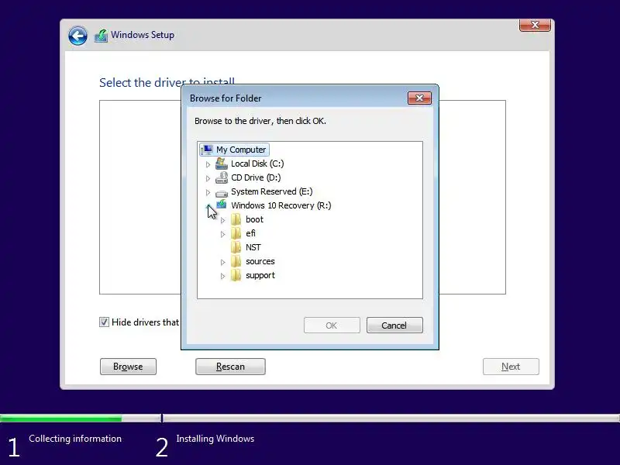Select the boot folder name
This screenshot has width=620, height=465.
[254, 219]
